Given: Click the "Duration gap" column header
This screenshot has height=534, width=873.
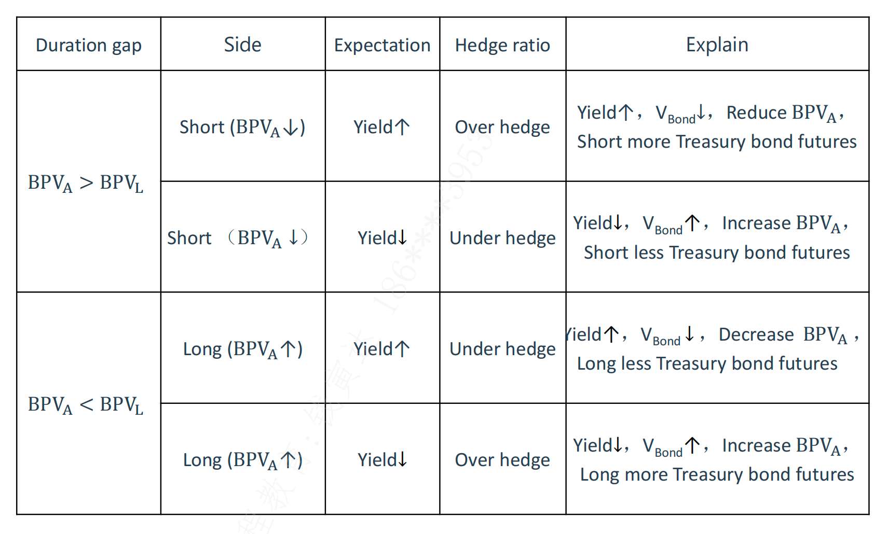Looking at the screenshot, I should click(88, 45).
